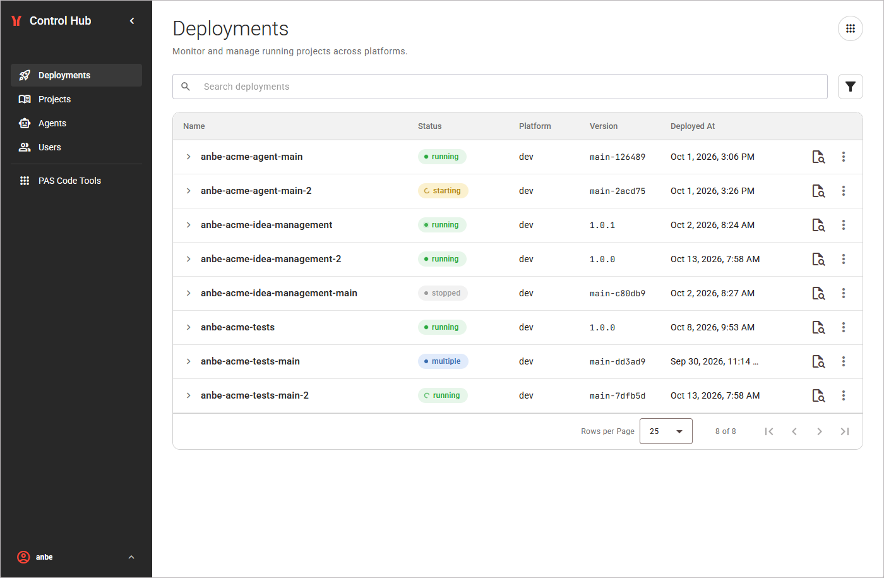Image resolution: width=884 pixels, height=578 pixels.
Task: Open more actions for anbe-acme-tests-main
Action: tap(844, 361)
